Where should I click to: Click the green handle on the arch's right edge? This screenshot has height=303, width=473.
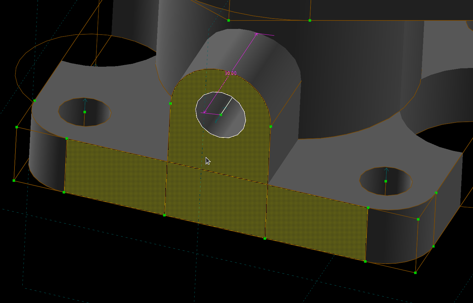coord(271,126)
